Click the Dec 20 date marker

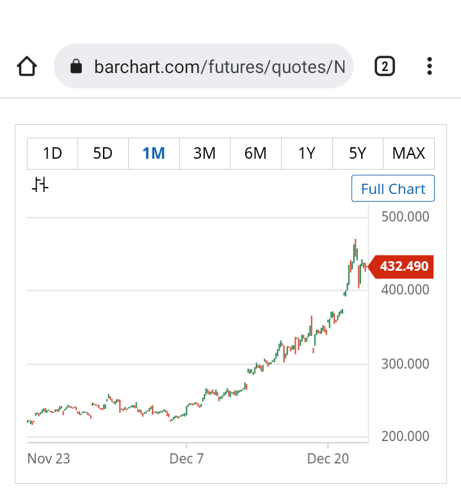tap(327, 458)
